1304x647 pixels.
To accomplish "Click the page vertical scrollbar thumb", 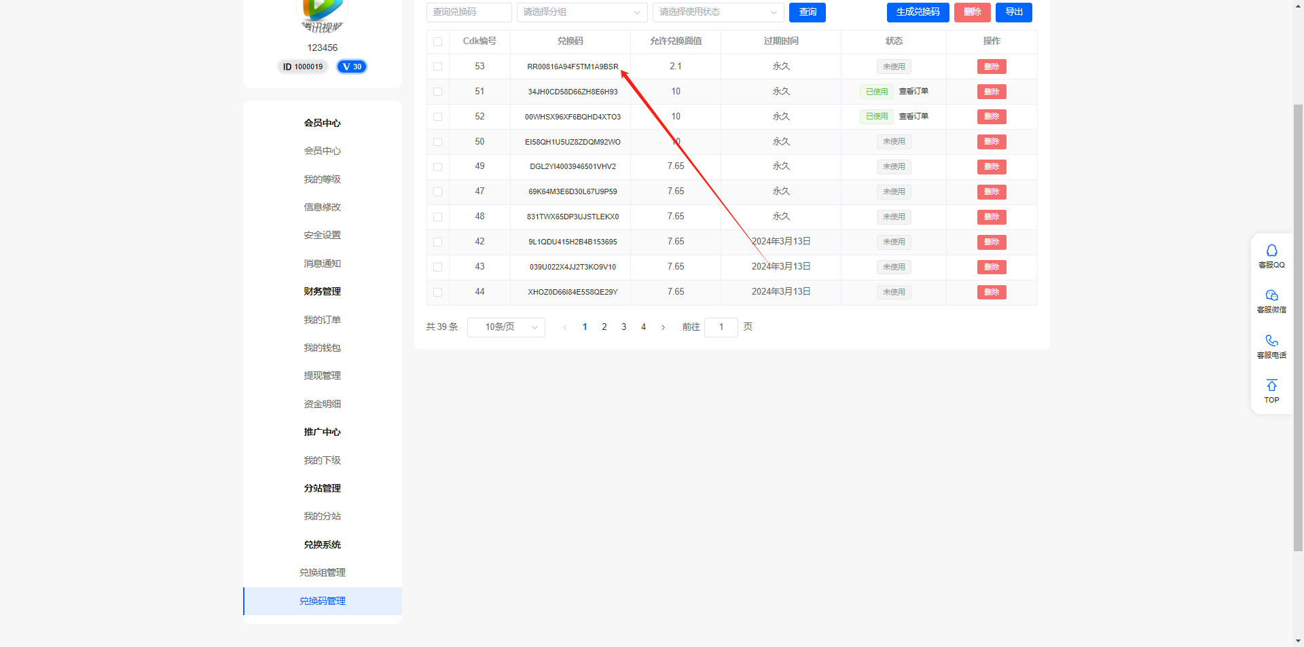I will click(1298, 326).
